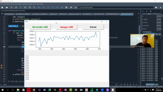Viewport: 163px width, 92px height.
Task: Run file with the green play icon
Action: click(21, 7)
